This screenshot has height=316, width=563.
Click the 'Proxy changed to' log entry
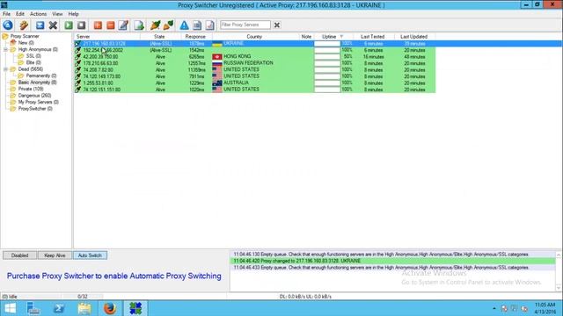tap(392, 261)
